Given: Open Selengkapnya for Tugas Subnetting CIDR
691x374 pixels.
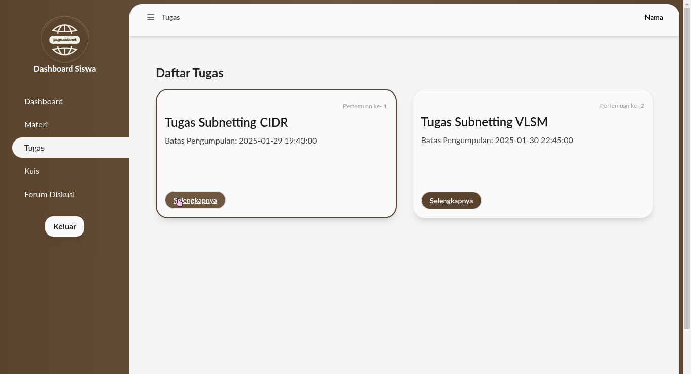Looking at the screenshot, I should [x=195, y=200].
